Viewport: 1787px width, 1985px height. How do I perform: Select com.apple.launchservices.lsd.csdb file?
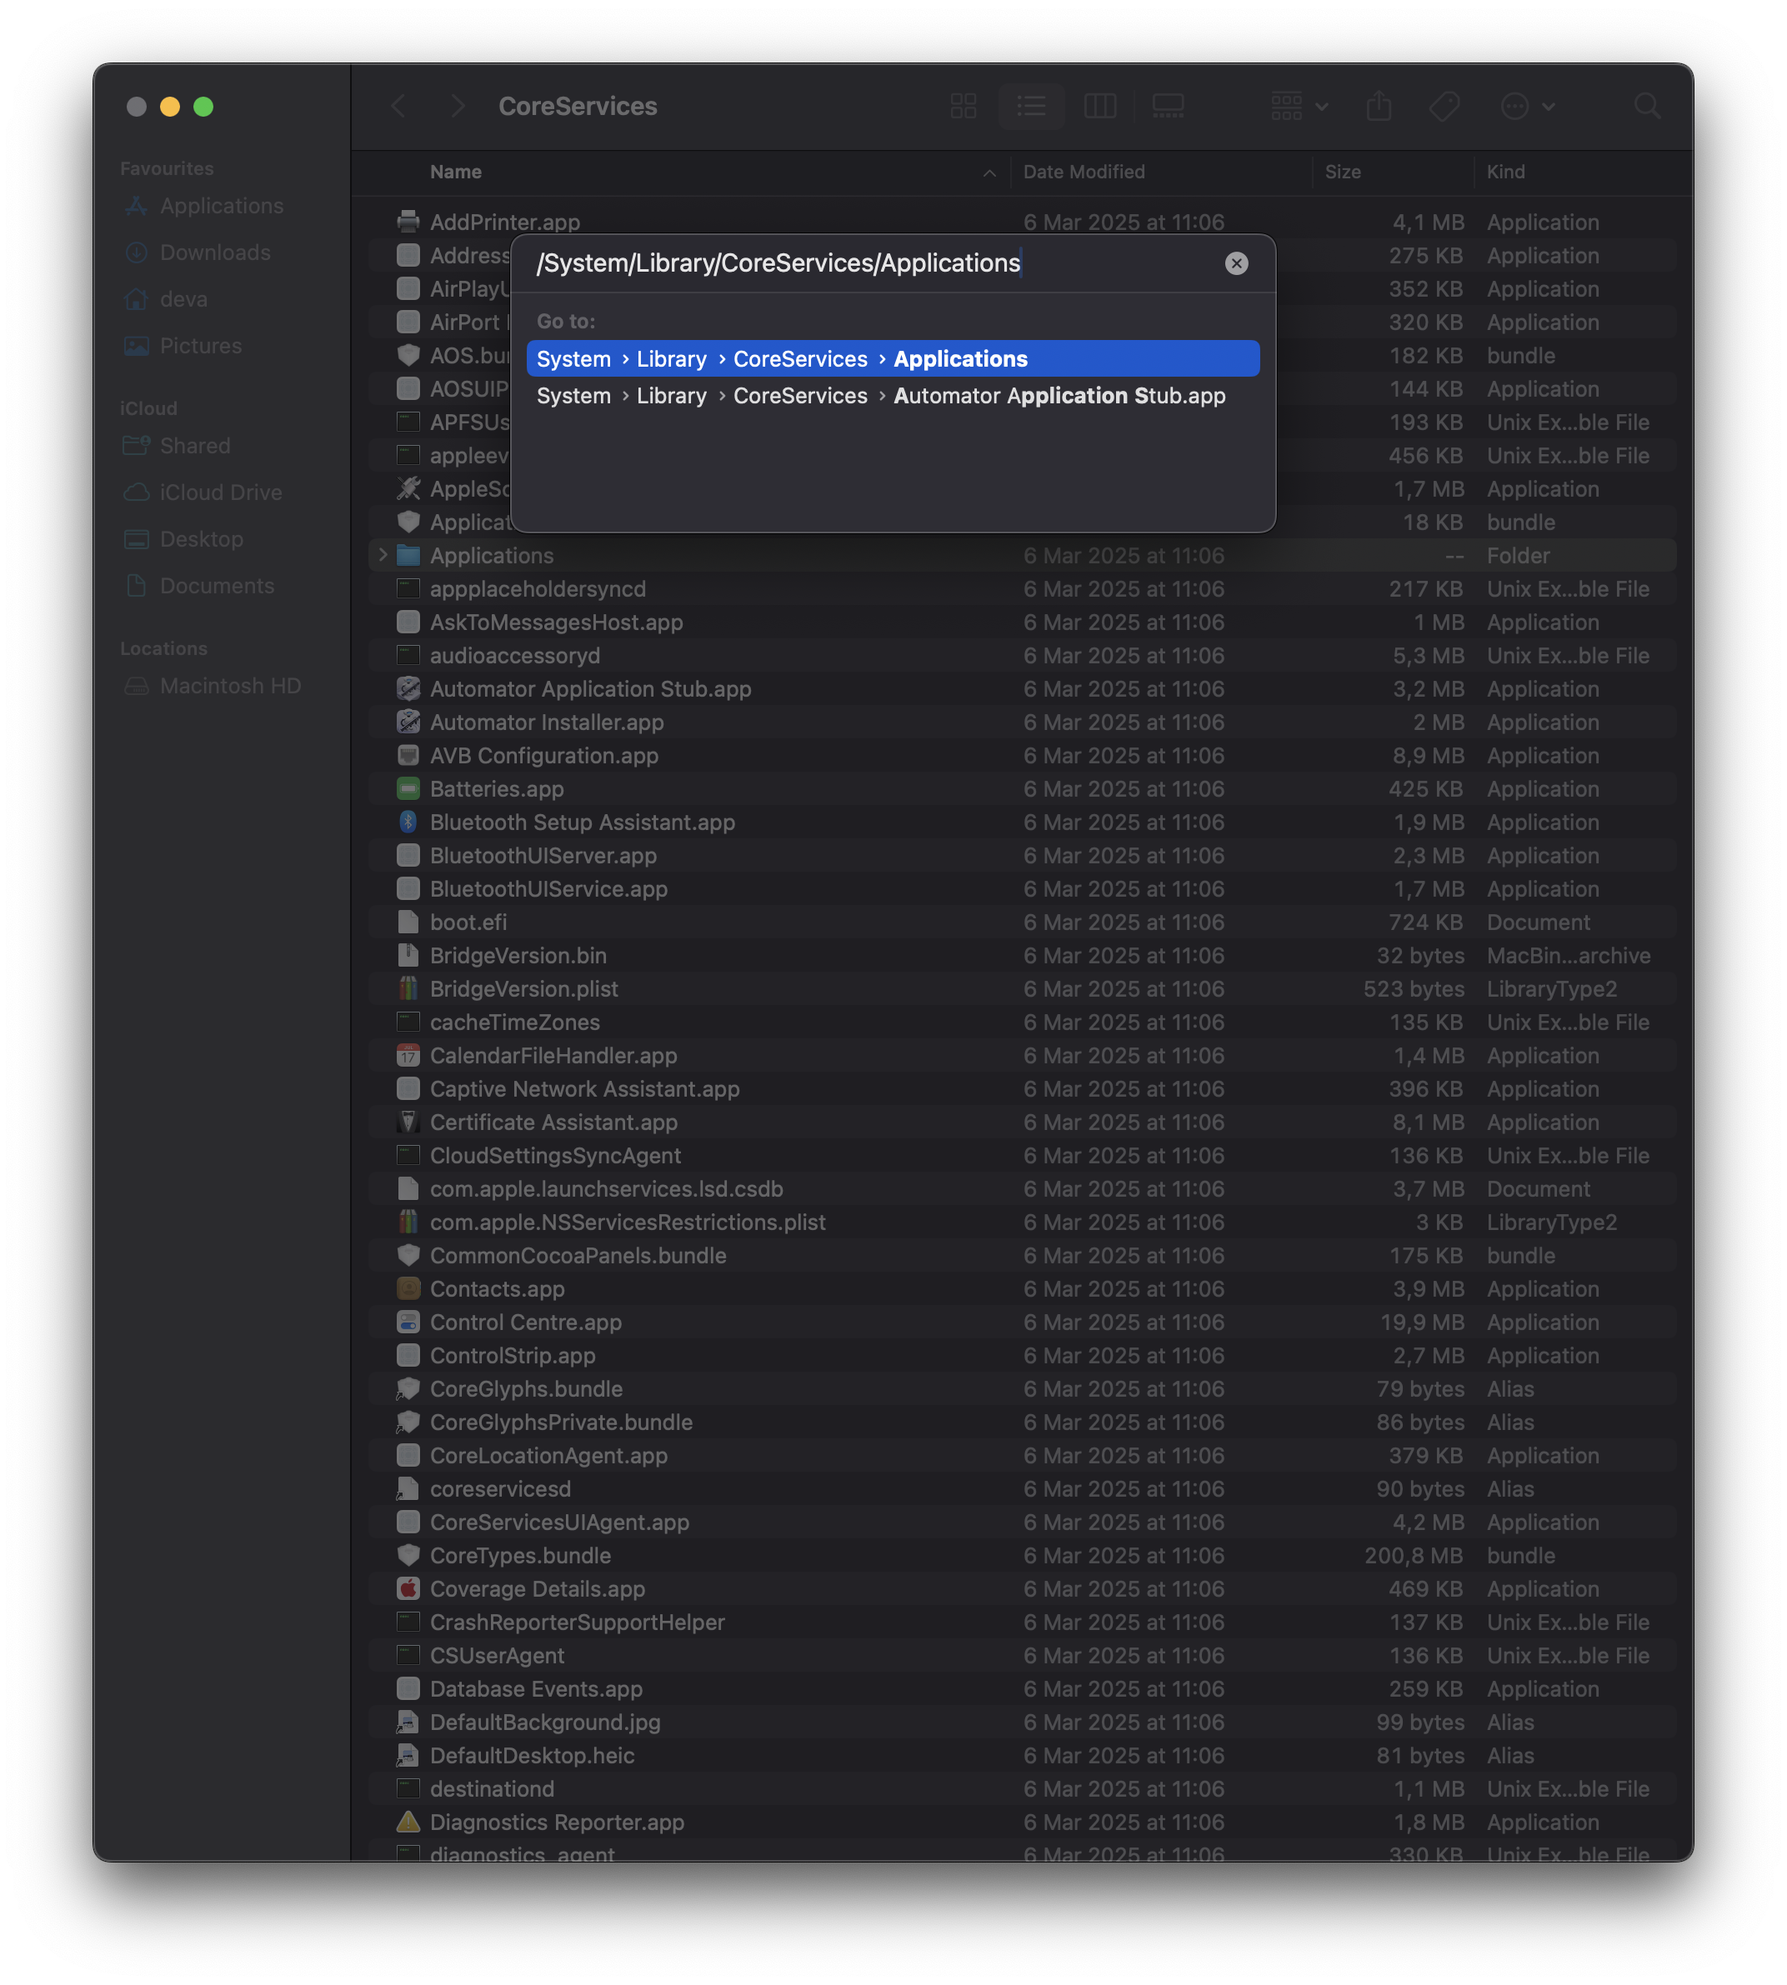tap(1021, 1189)
